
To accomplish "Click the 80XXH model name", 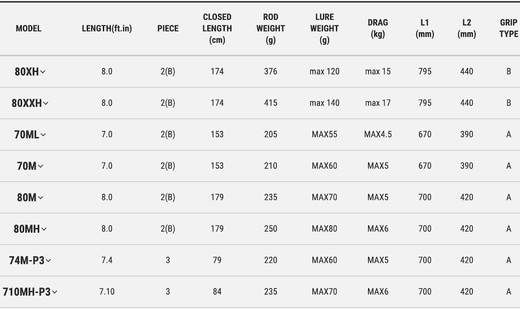I will (27, 103).
